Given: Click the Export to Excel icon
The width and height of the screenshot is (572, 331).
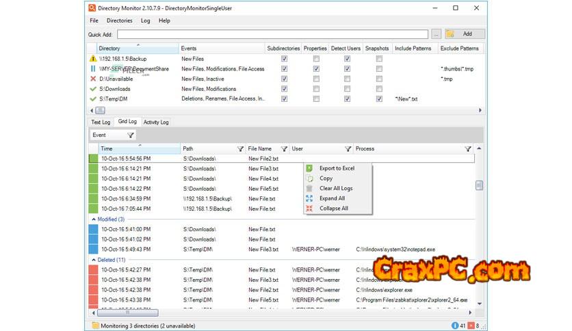Looking at the screenshot, I should [x=310, y=168].
